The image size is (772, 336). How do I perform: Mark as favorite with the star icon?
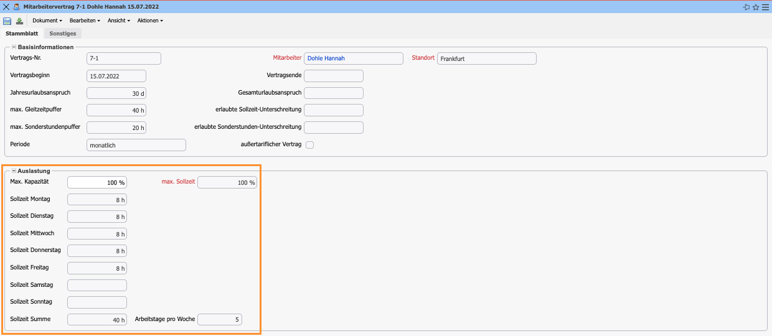tap(755, 7)
